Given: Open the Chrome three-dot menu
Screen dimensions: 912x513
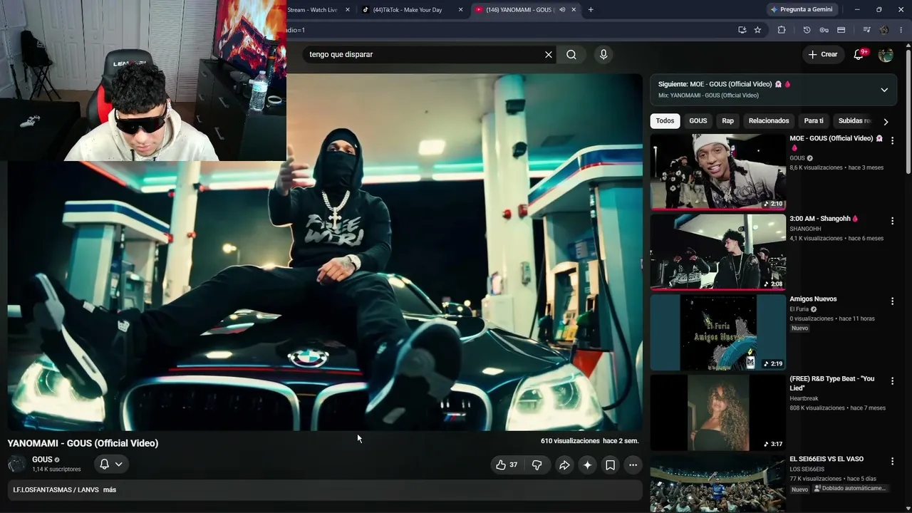Looking at the screenshot, I should [x=901, y=30].
